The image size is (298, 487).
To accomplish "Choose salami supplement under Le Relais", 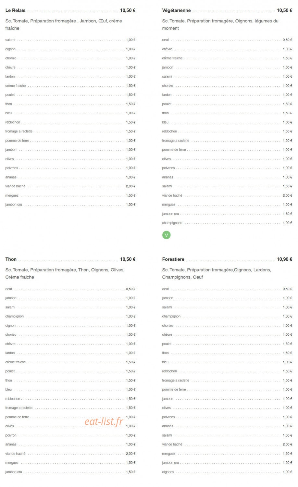I will (70, 40).
